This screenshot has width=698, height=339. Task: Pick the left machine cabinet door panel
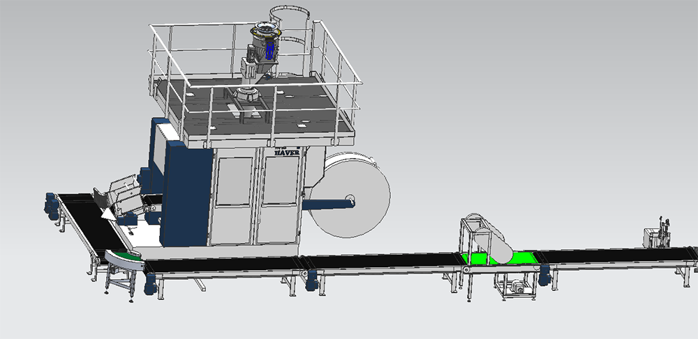234,198
